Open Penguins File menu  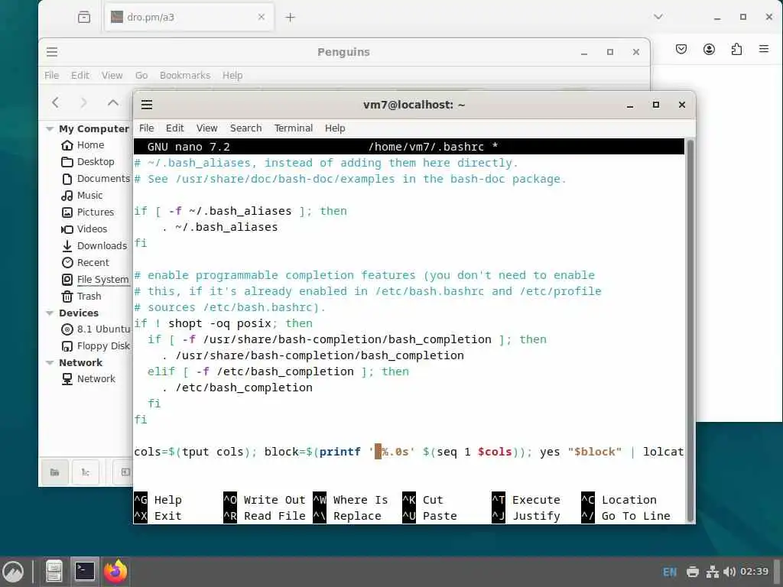coord(51,76)
